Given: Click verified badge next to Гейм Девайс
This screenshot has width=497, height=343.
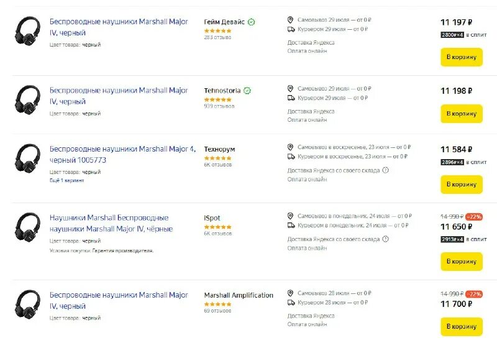Looking at the screenshot, I should click(251, 22).
